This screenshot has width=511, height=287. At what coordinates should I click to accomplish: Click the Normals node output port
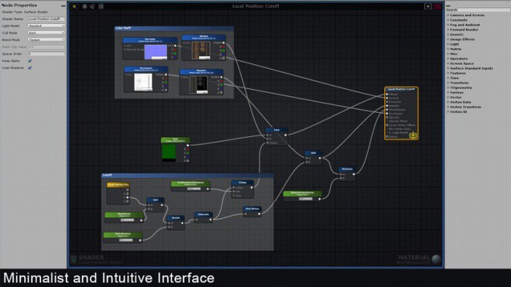tap(175, 46)
